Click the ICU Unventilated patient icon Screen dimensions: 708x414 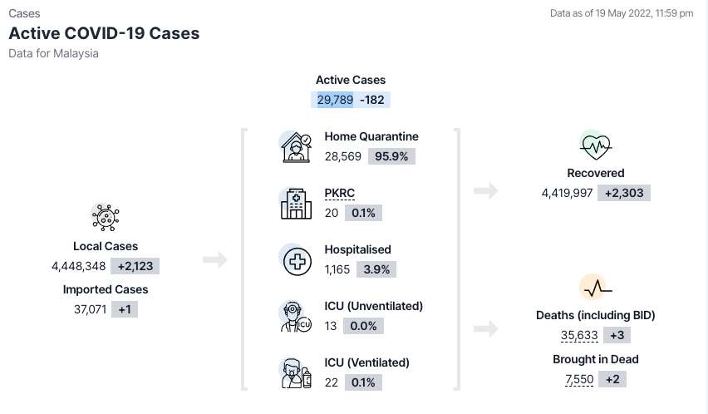tap(296, 317)
